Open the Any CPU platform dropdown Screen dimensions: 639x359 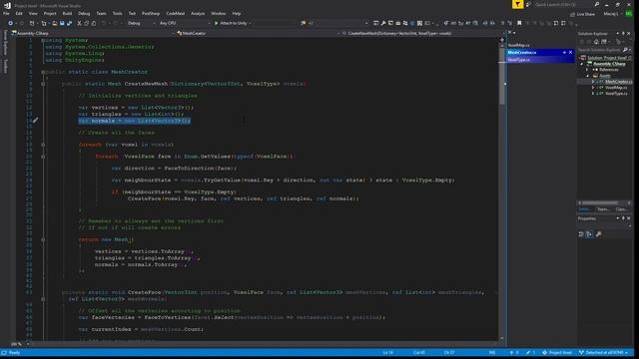point(184,23)
